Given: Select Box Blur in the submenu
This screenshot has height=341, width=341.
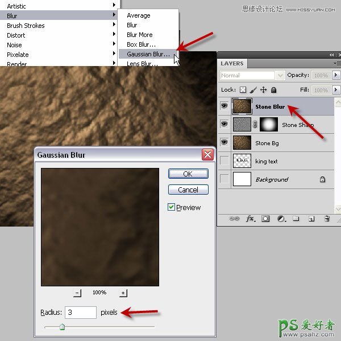Looking at the screenshot, I should click(x=141, y=44).
